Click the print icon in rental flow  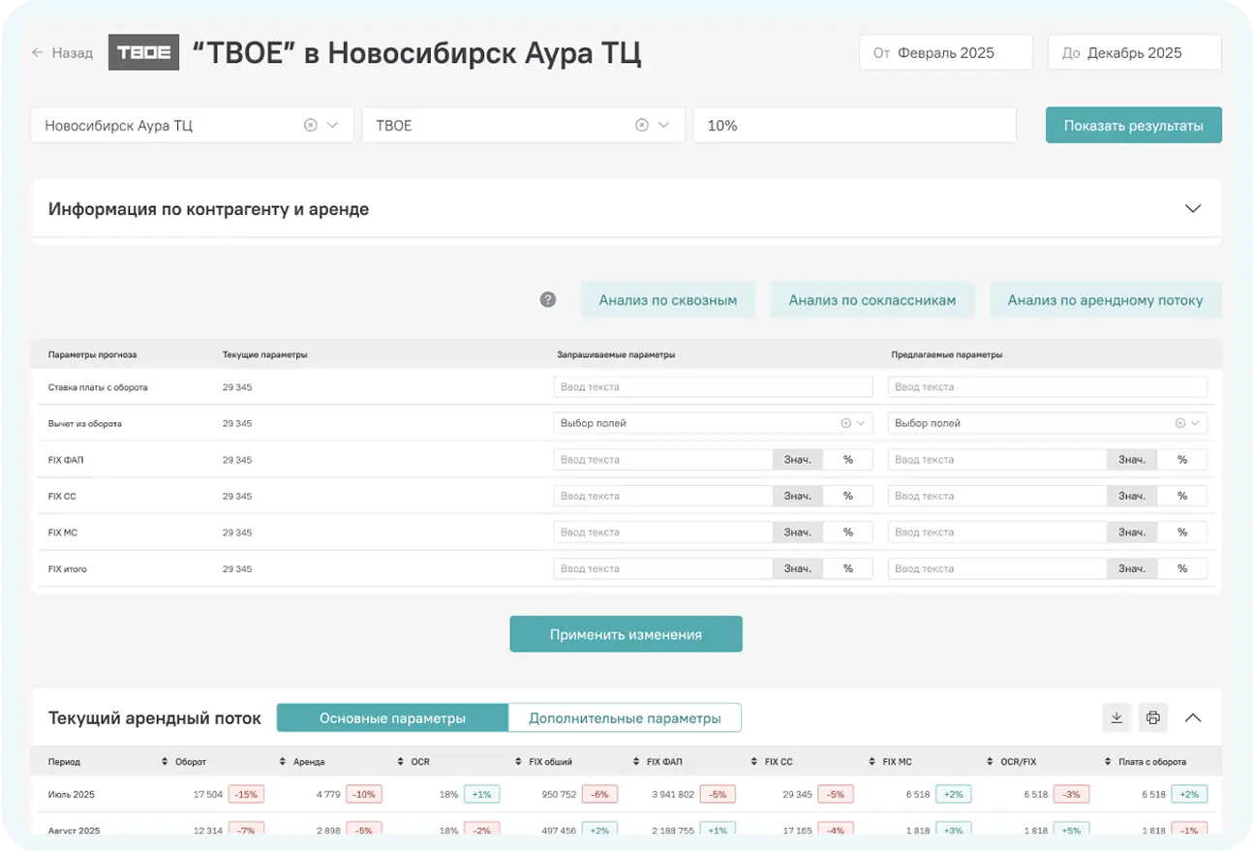pos(1152,717)
